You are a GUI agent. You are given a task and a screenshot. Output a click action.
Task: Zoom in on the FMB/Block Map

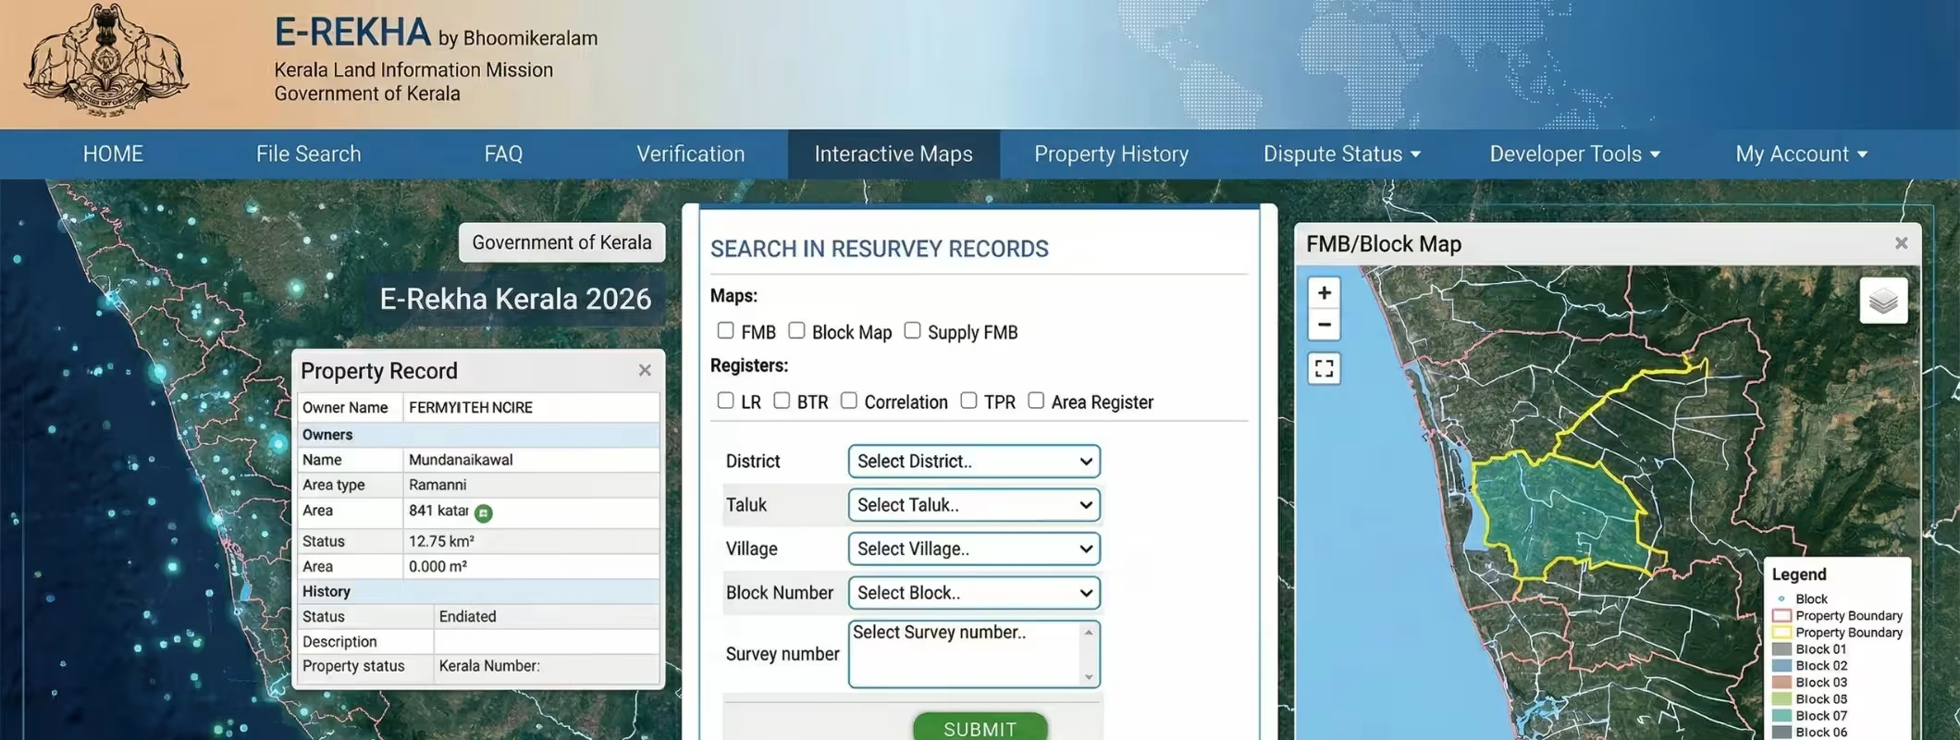tap(1324, 292)
